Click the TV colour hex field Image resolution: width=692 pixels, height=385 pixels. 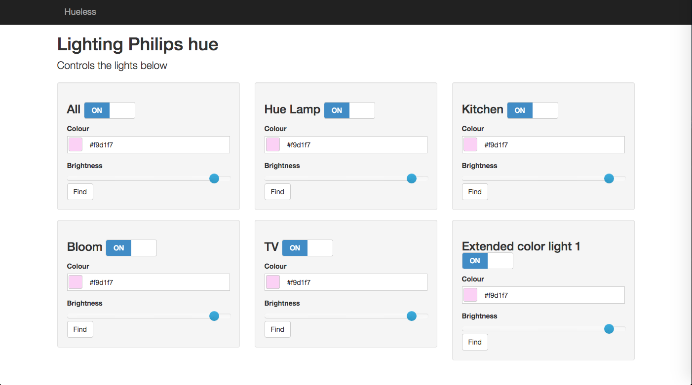tap(346, 282)
